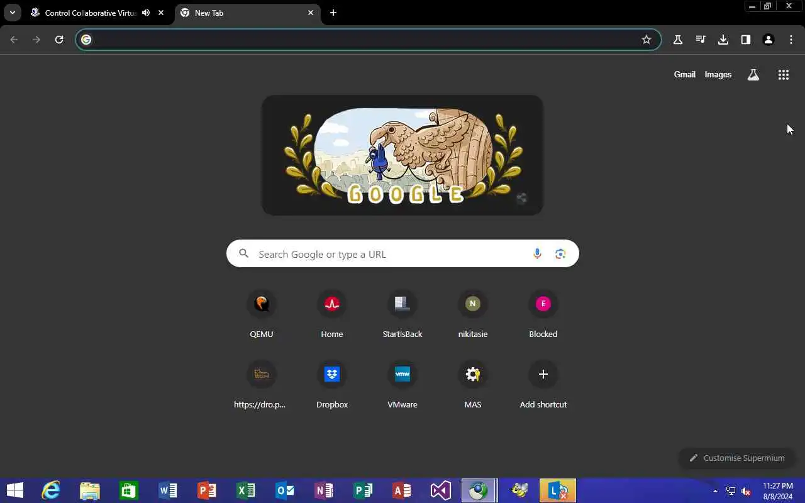Toggle the side panel

coord(746,40)
